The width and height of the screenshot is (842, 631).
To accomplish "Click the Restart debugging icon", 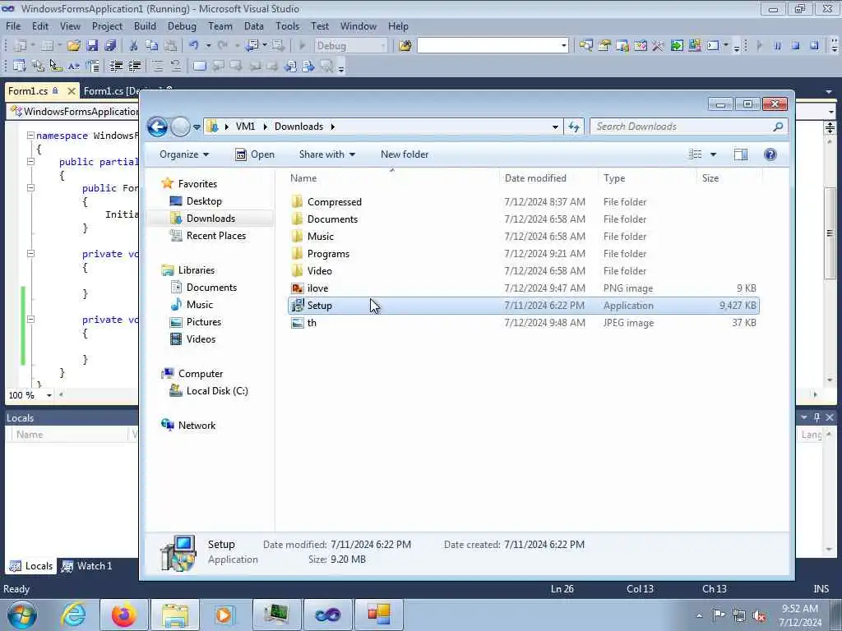I will point(814,46).
